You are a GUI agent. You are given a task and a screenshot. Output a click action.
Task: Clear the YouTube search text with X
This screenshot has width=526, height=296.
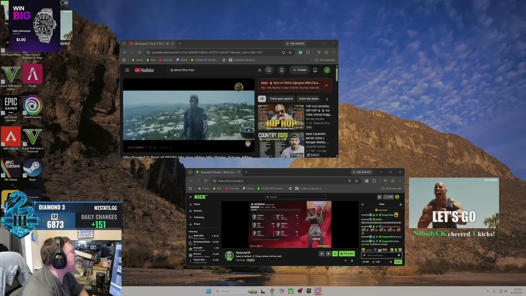(260, 70)
